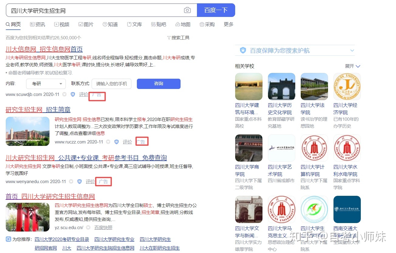
Task: Expand arrow next to www.wenyanedu.com
Action: pos(71,182)
